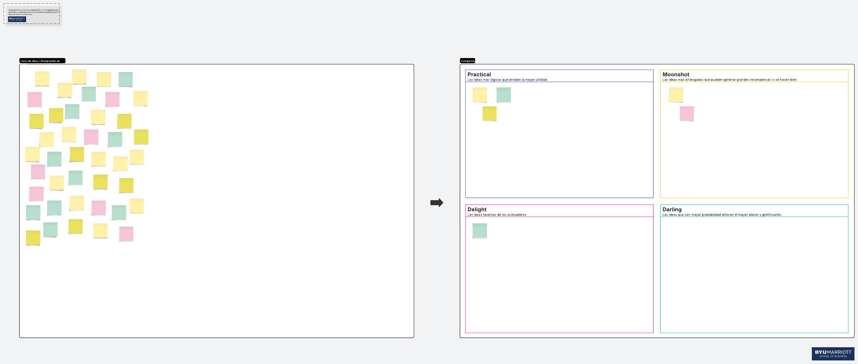This screenshot has width=858, height=364.
Task: Click the pink sticky note in Moonshot
Action: click(x=686, y=113)
